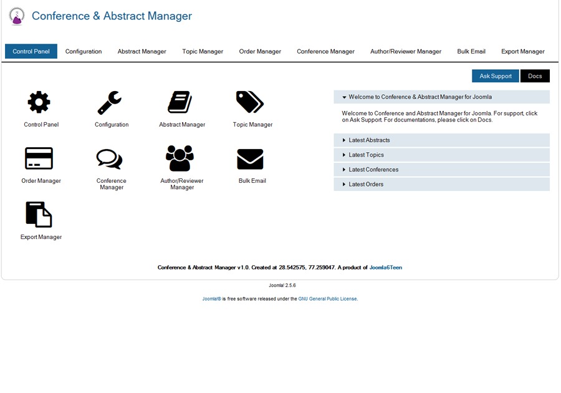The width and height of the screenshot is (561, 393).
Task: Select the Control Panel tab
Action: [x=31, y=51]
